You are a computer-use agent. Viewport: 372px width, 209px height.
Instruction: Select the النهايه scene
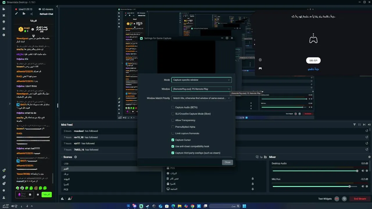111,179
